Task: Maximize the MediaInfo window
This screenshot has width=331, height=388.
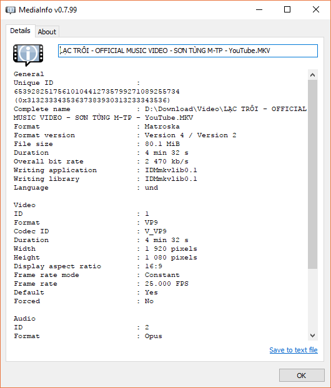Action: click(287, 9)
